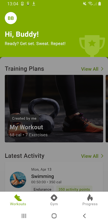The image size is (108, 223).
Task: Click View All for Training Plans
Action: pos(90,69)
